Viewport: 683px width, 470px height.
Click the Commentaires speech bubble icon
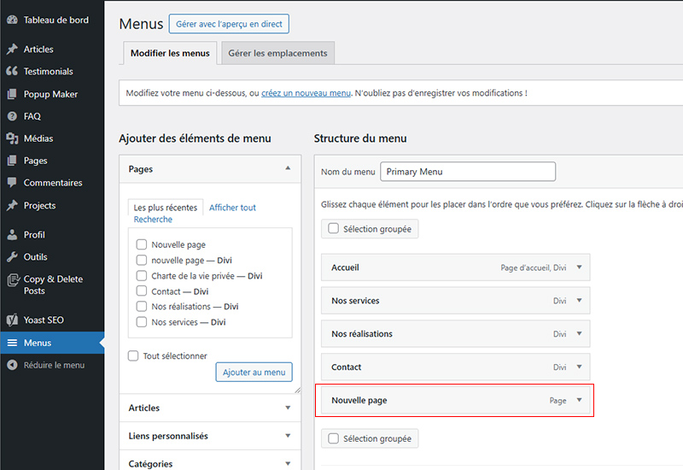pos(12,183)
